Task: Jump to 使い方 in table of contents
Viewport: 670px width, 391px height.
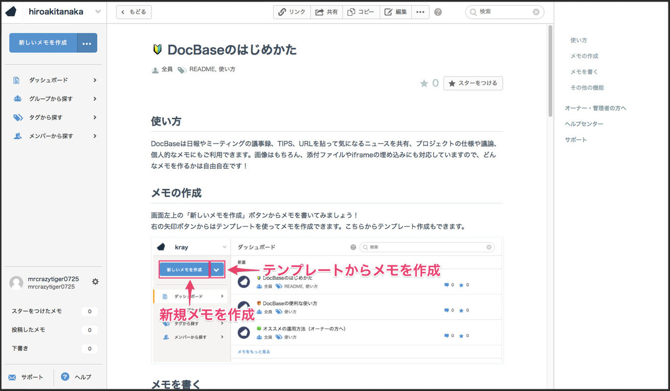Action: (x=578, y=40)
